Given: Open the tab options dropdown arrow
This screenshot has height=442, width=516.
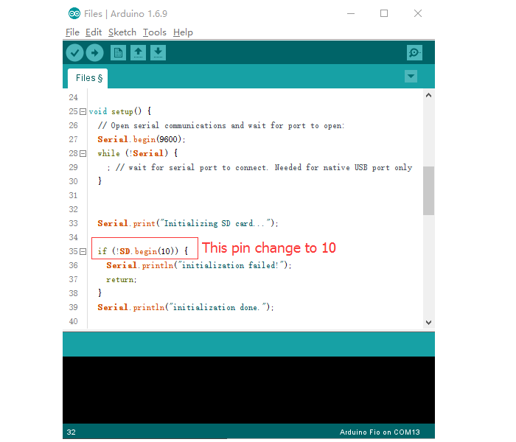Looking at the screenshot, I should point(411,77).
